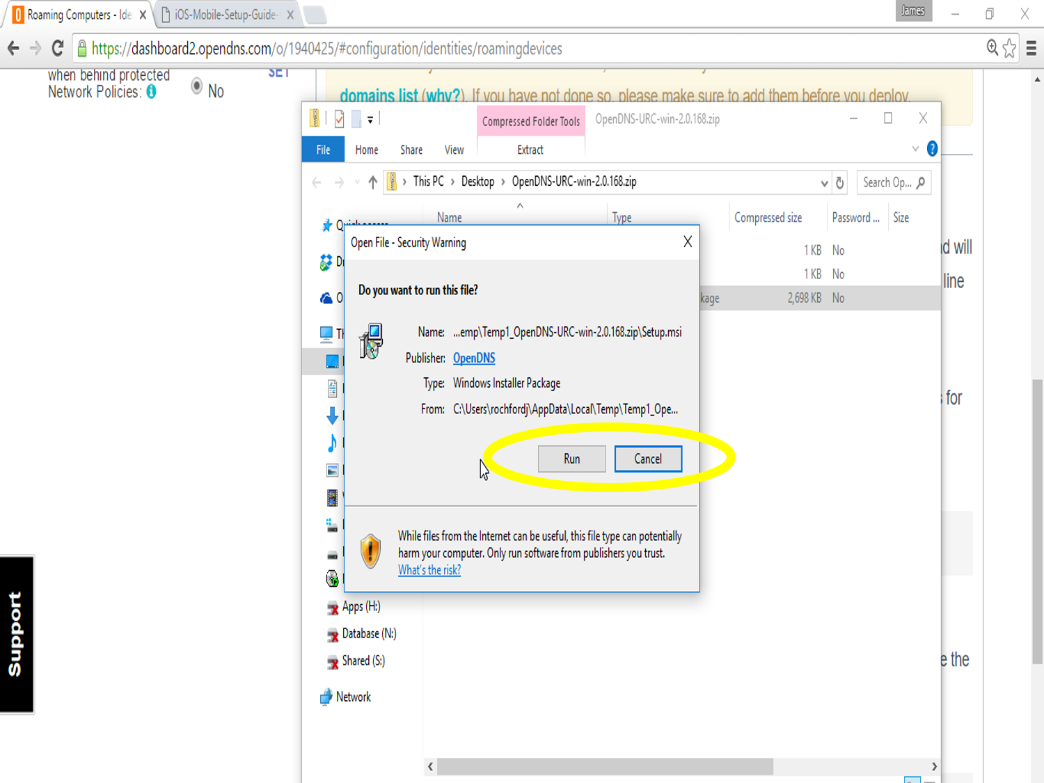Click the Downloads arrow icon in sidebar
1044x783 pixels.
click(x=333, y=416)
